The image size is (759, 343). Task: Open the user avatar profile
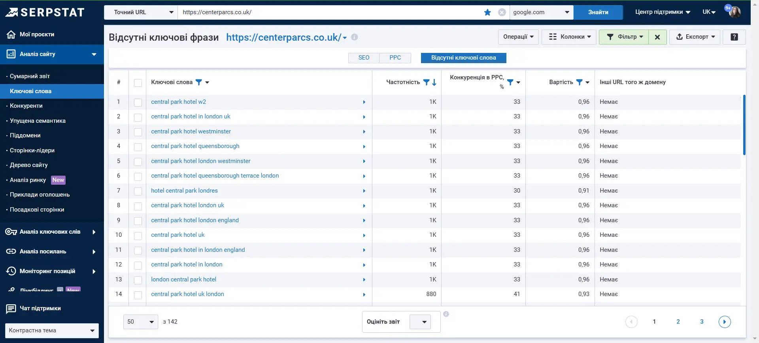pos(735,12)
